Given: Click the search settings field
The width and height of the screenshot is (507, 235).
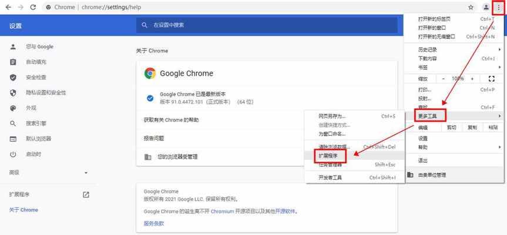Looking at the screenshot, I should 267,25.
